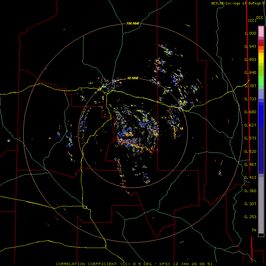Viewport: 266px width, 266px height.
Task: Select the 1.000 legend value
Action: (250, 33)
